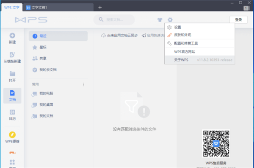
Task: Select 关于WPS menu entry
Action: pos(199,60)
